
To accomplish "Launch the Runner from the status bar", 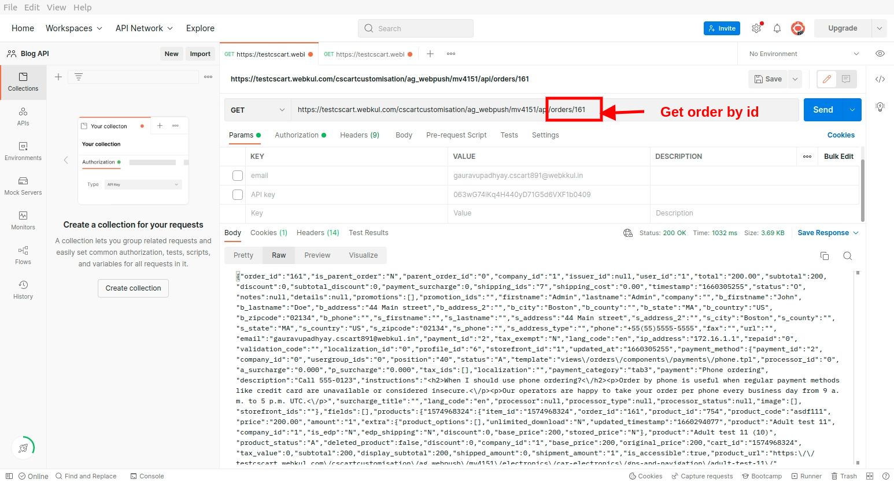I will tap(807, 475).
